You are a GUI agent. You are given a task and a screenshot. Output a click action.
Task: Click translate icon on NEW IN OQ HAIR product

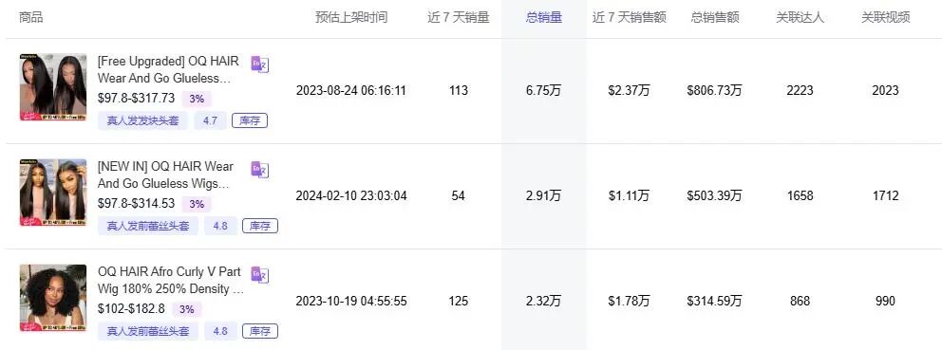[x=259, y=170]
